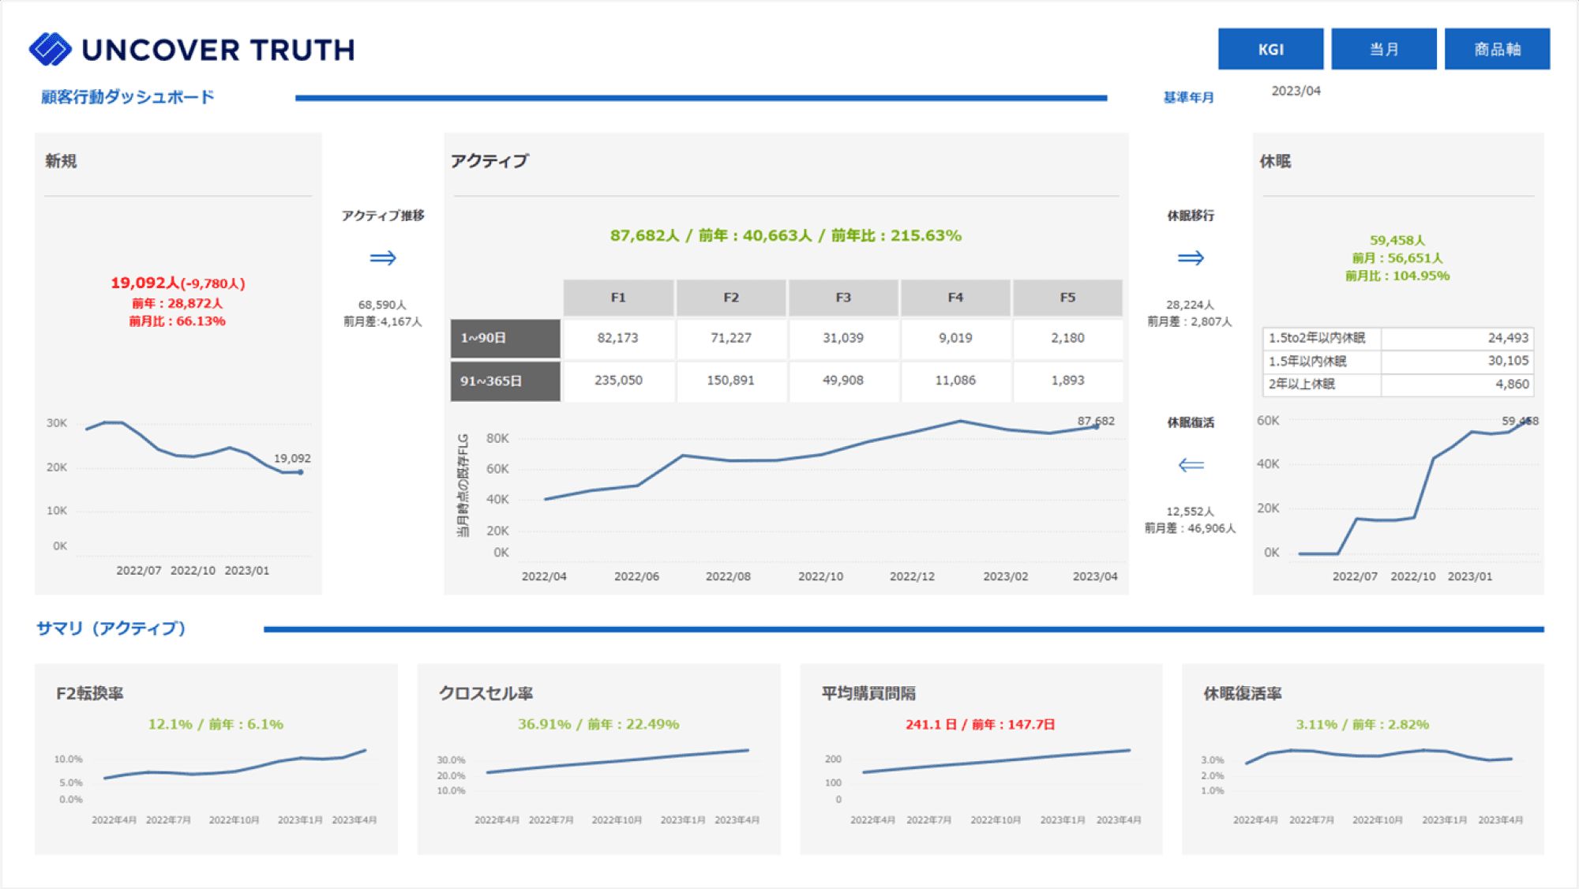The width and height of the screenshot is (1579, 889).
Task: Click the dormant value 4,860
Action: (1512, 384)
